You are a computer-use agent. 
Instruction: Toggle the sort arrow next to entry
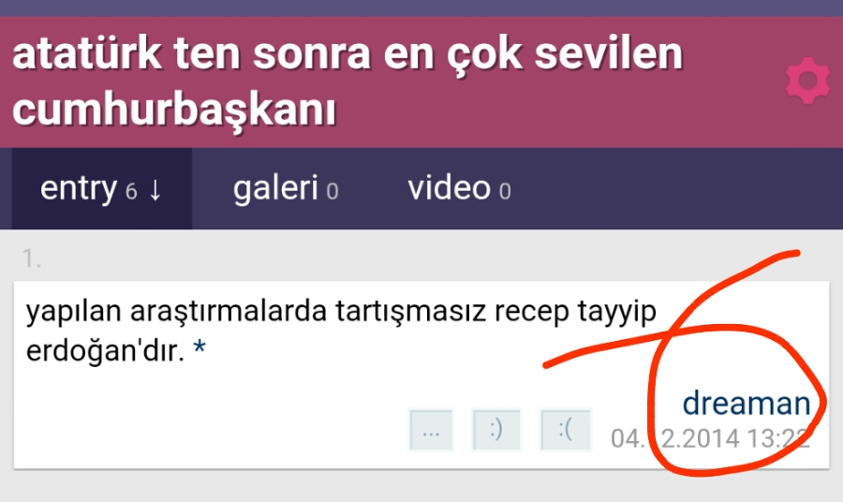155,190
